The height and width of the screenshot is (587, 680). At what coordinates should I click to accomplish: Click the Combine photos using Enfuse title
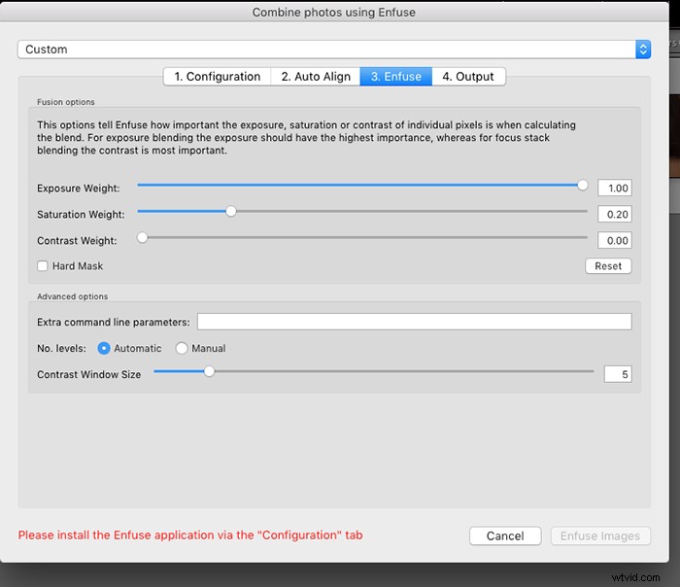pyautogui.click(x=333, y=12)
